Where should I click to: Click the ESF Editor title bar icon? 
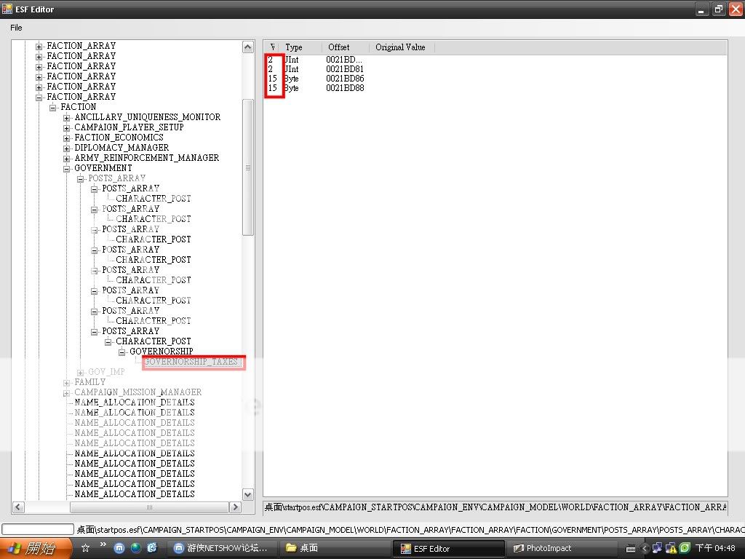click(x=7, y=9)
